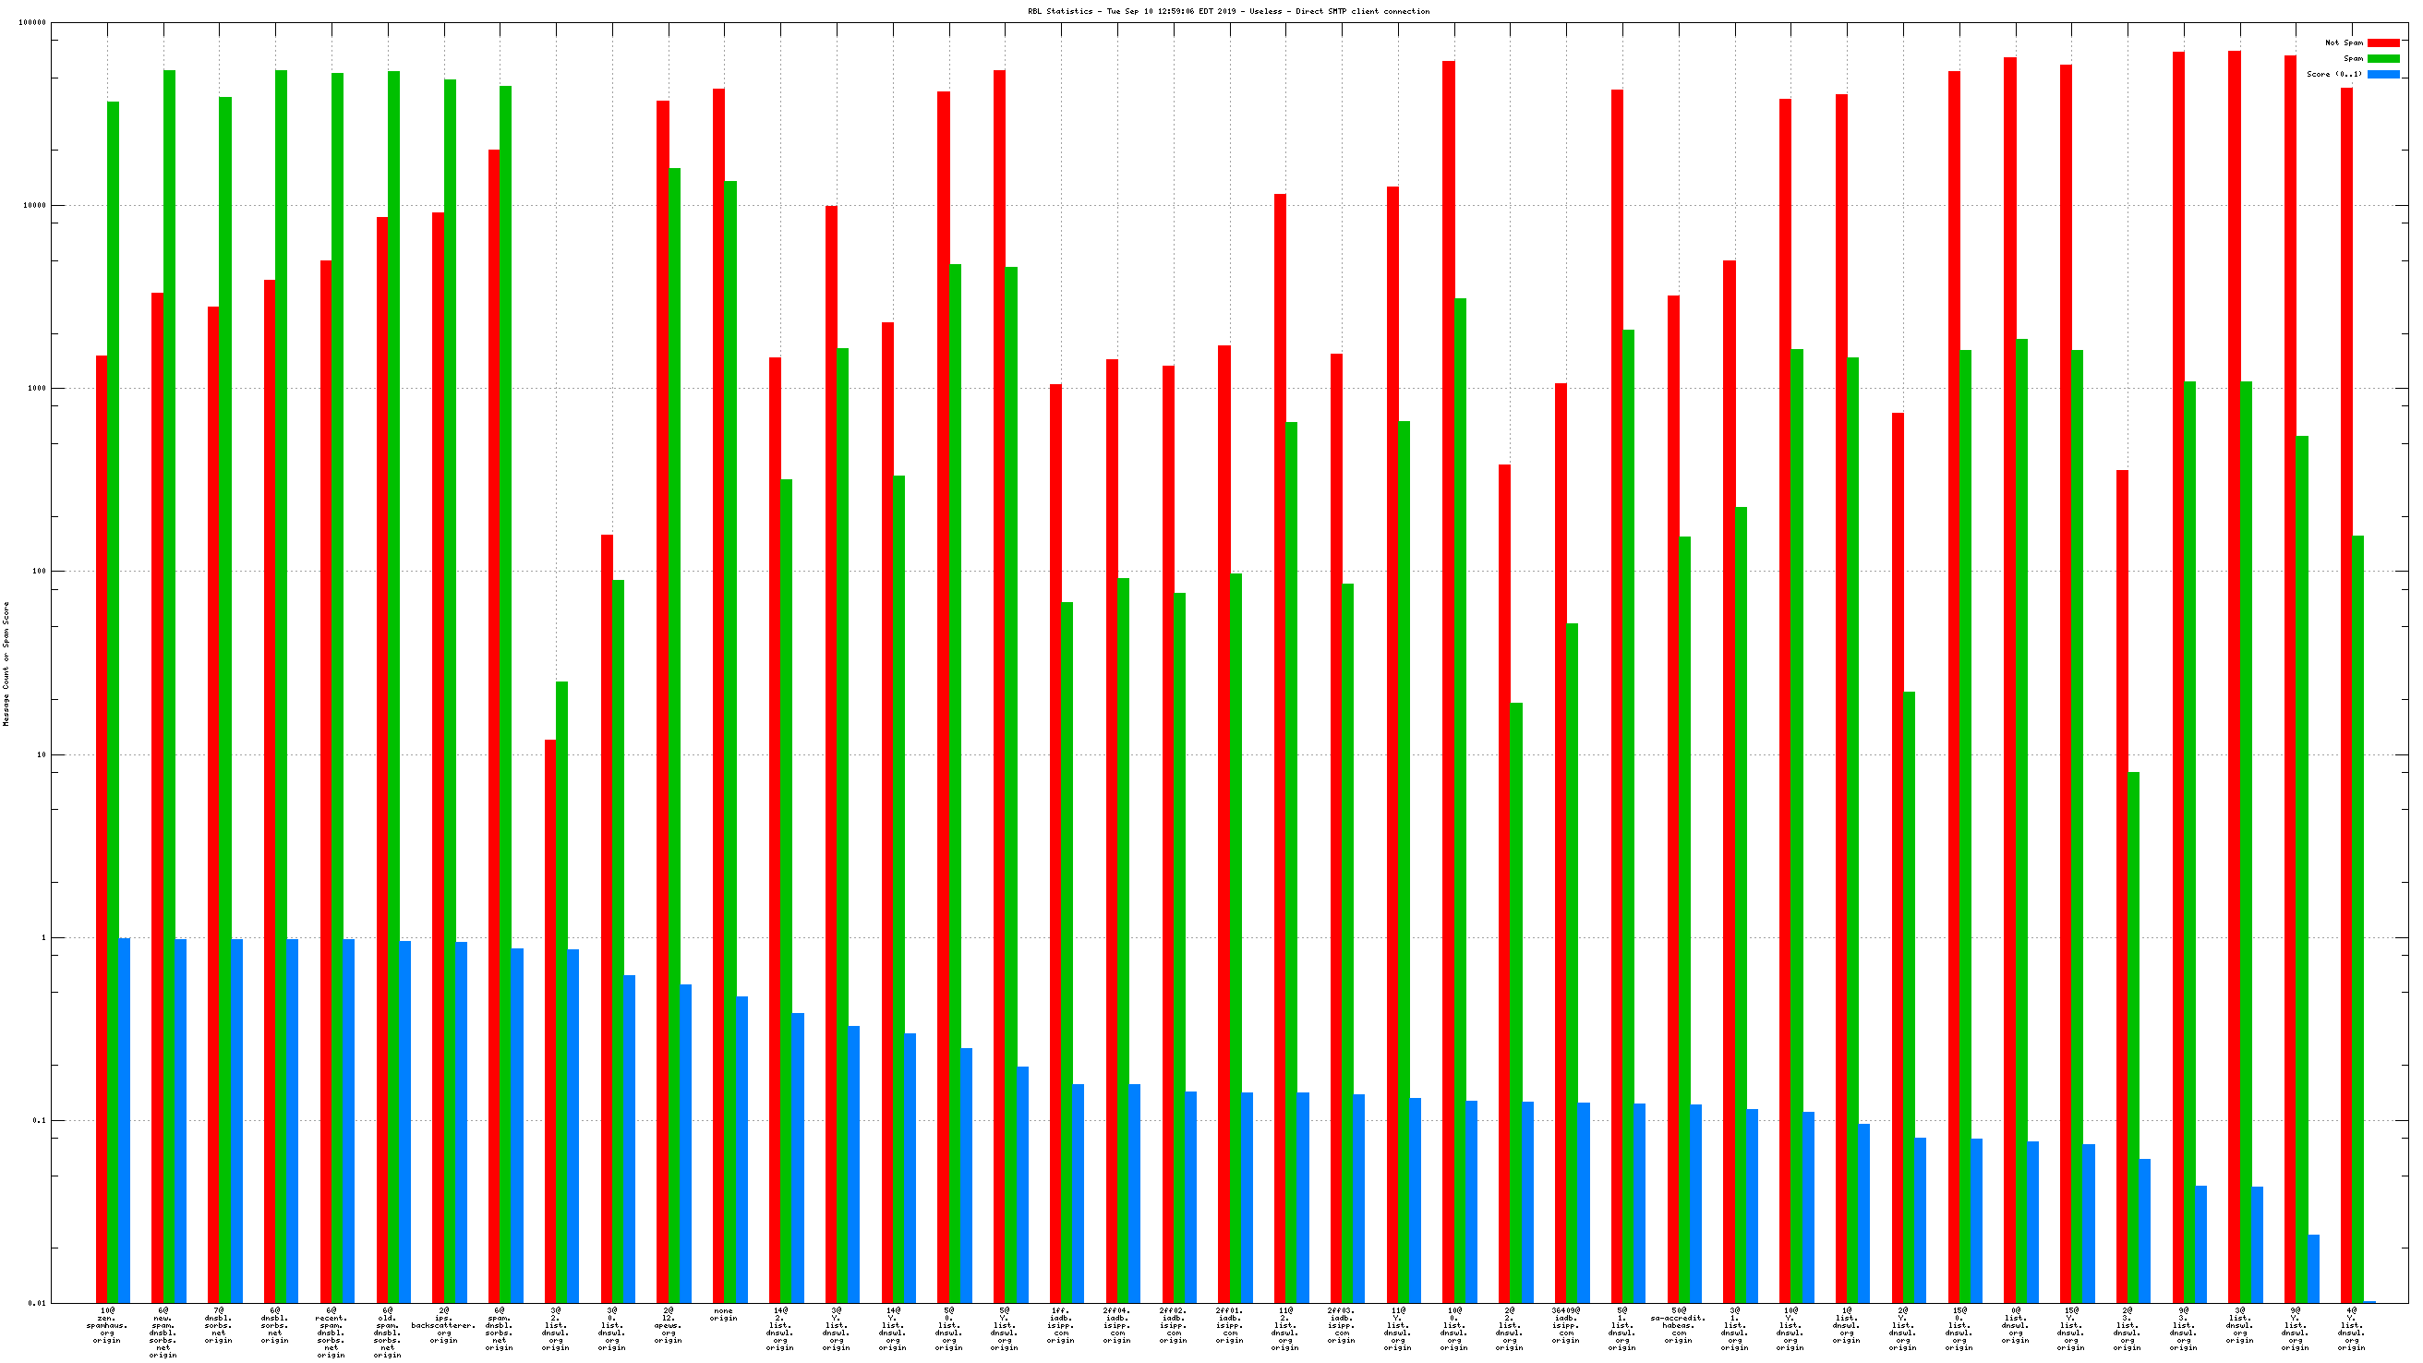This screenshot has width=2423, height=1363.
Task: Click the blue bar above ips.backscatterer.org
Action: 461,1119
